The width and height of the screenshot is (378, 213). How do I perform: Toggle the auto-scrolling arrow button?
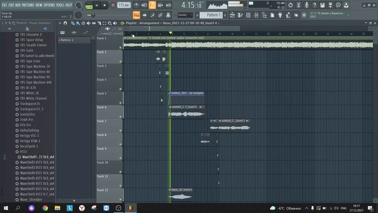144,15
